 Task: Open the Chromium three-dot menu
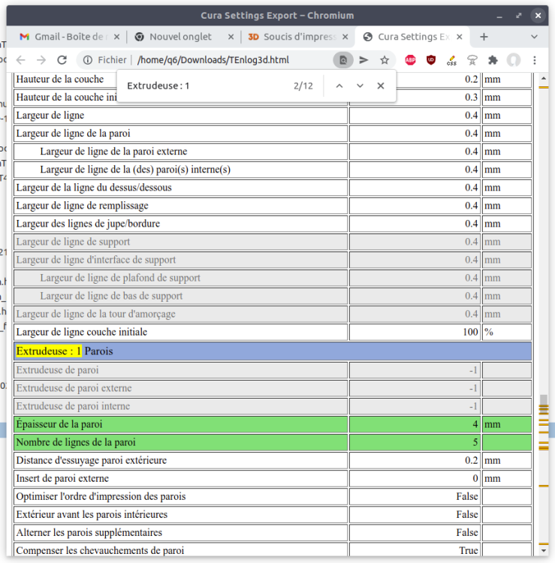point(535,60)
